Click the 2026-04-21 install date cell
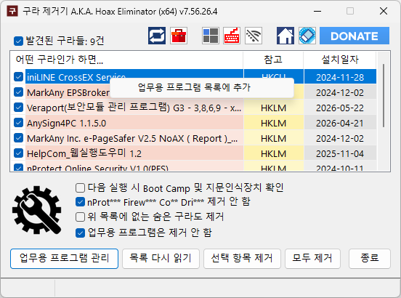Screen dimensions: 401x298 (x=340, y=123)
